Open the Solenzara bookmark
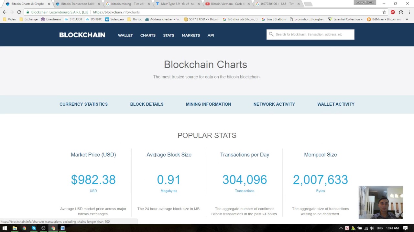This screenshot has width=414, height=232. 114,19
